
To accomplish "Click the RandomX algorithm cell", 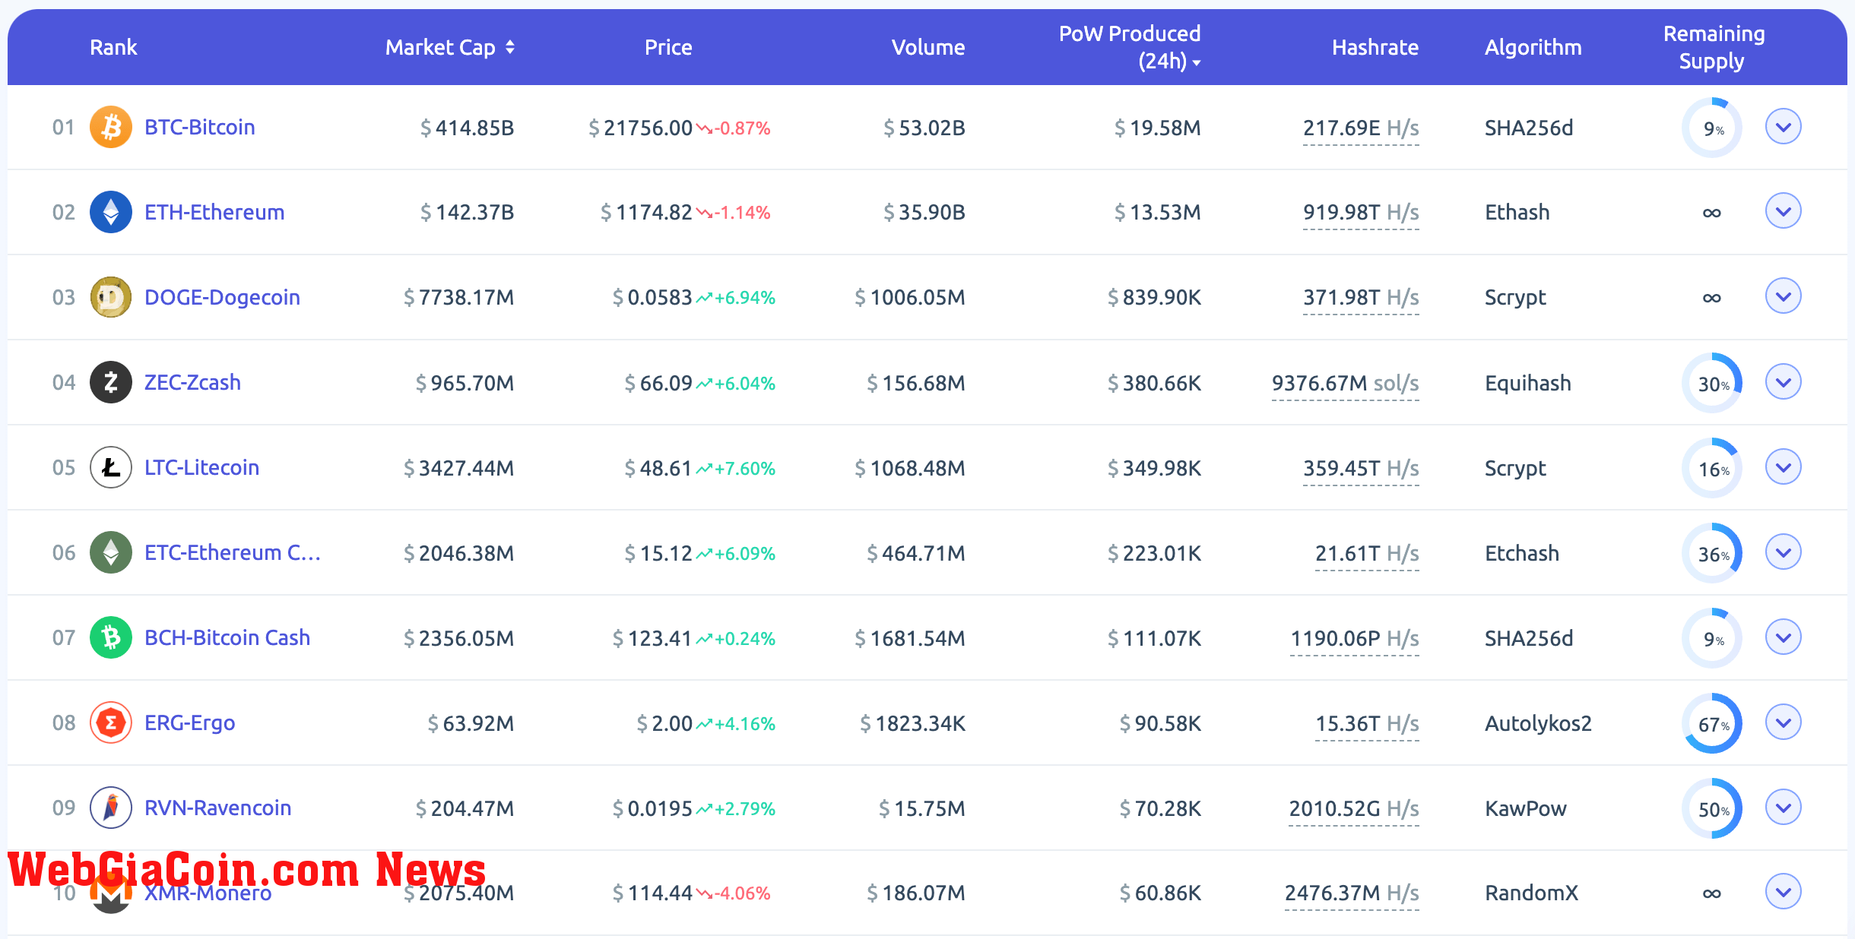I will pyautogui.click(x=1531, y=893).
